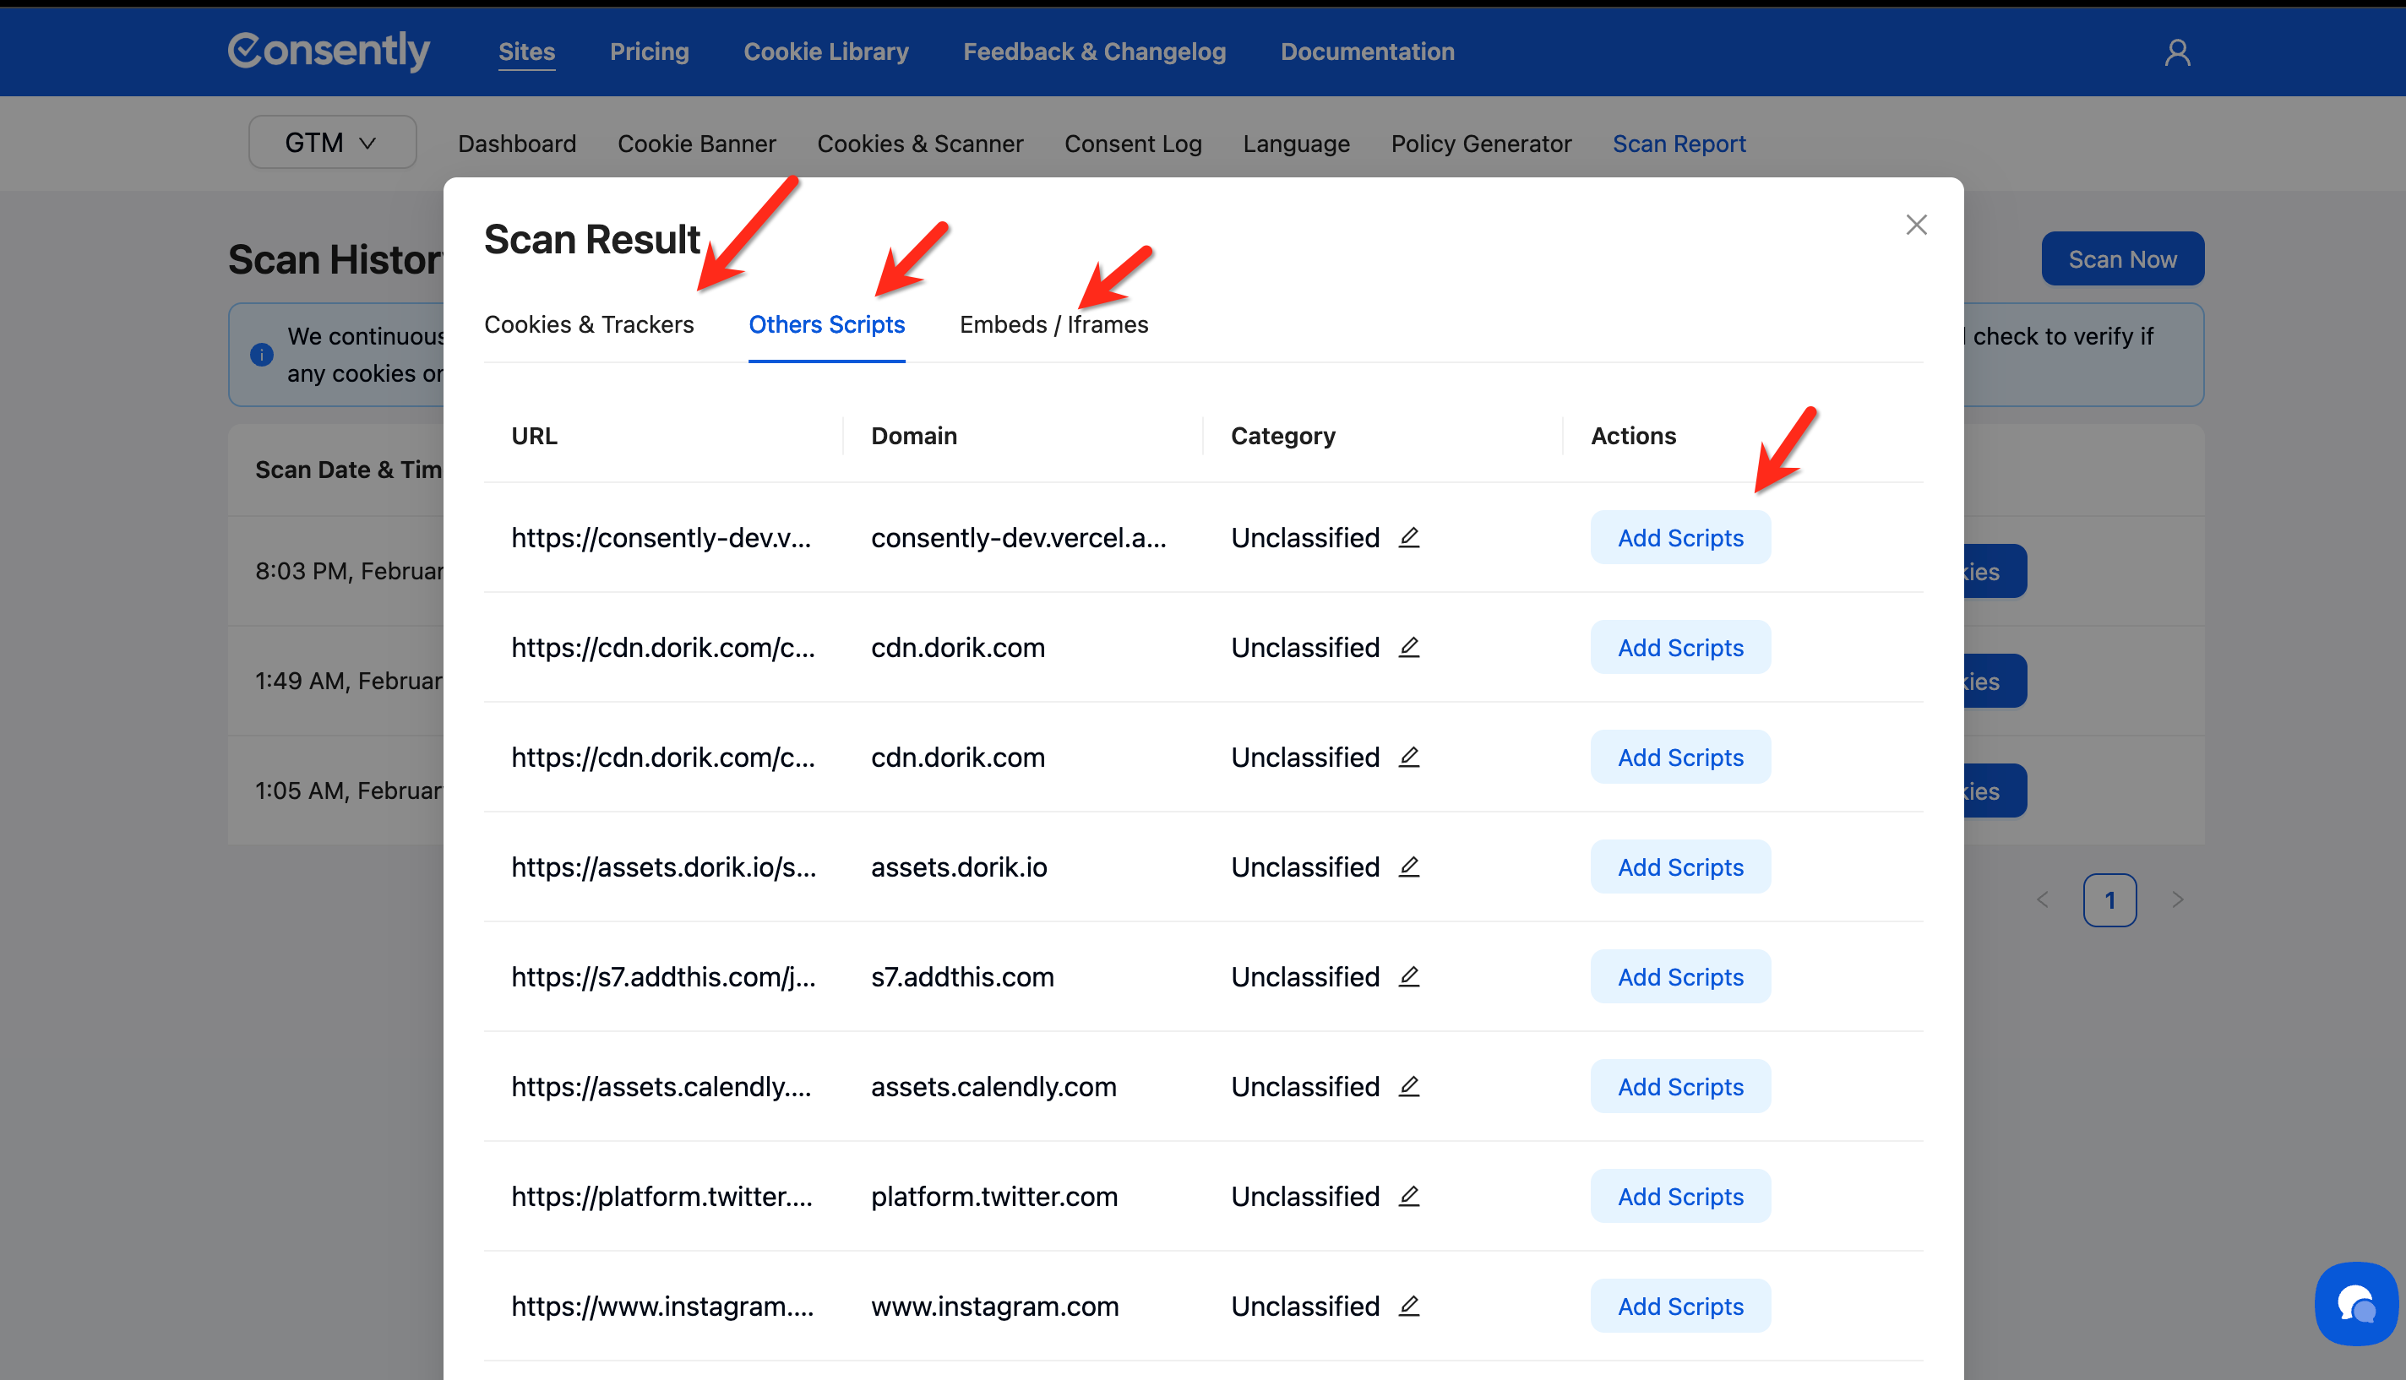Image resolution: width=2406 pixels, height=1380 pixels.
Task: Click edit pencil for www.instagram.com row
Action: tap(1409, 1306)
